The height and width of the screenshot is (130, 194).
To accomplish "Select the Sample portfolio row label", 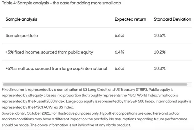I will (x=22, y=35).
